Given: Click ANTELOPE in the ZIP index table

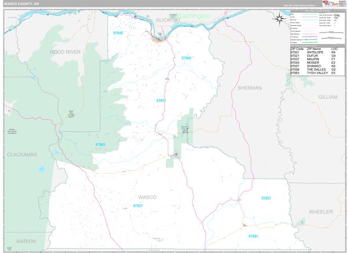Looking at the screenshot, I should coord(315,52).
